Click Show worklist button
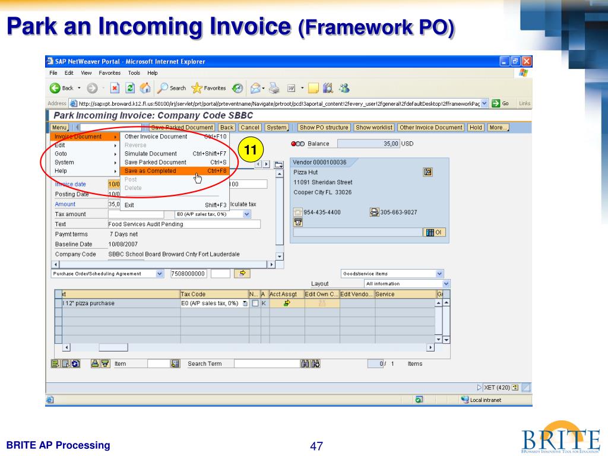This screenshot has height=456, width=608. [374, 127]
